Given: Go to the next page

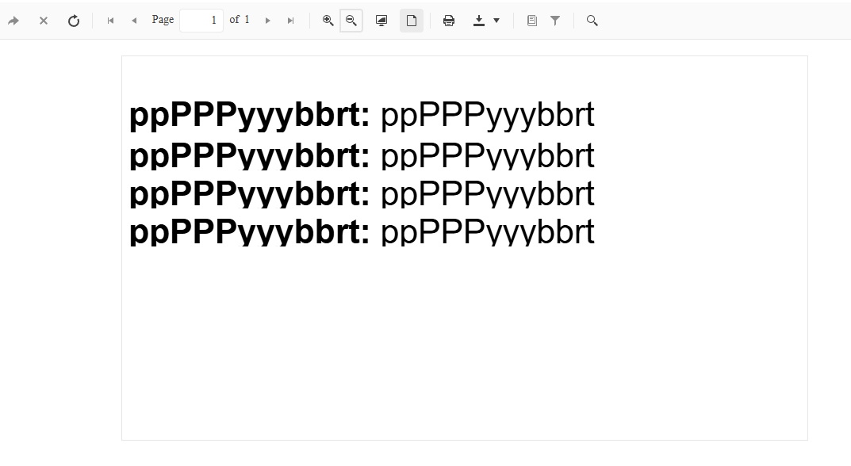Looking at the screenshot, I should [268, 21].
